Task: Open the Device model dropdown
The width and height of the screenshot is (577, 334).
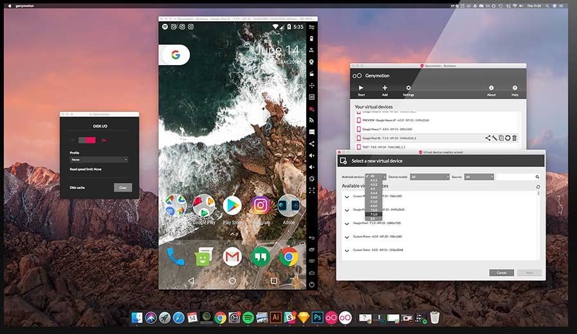Action: point(429,176)
